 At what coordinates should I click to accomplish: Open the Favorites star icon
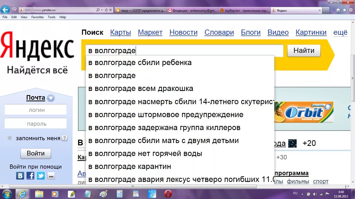pos(344,10)
